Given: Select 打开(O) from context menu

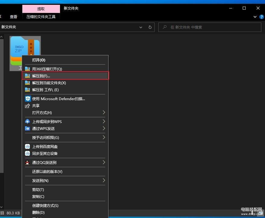Looking at the screenshot, I should (39, 60).
